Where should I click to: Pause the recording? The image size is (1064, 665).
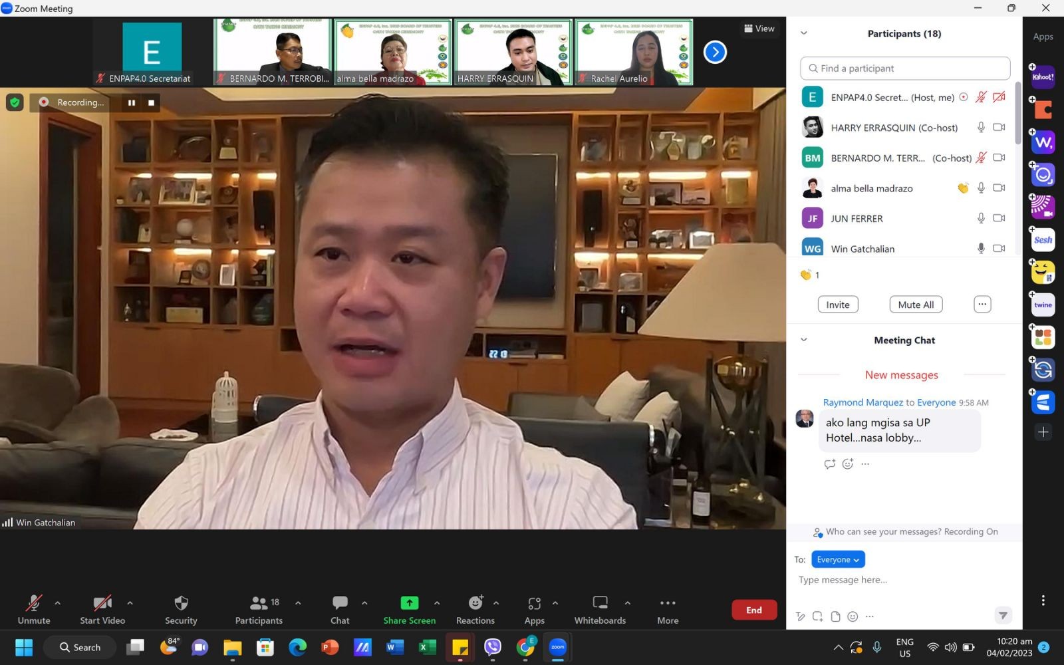pos(132,102)
